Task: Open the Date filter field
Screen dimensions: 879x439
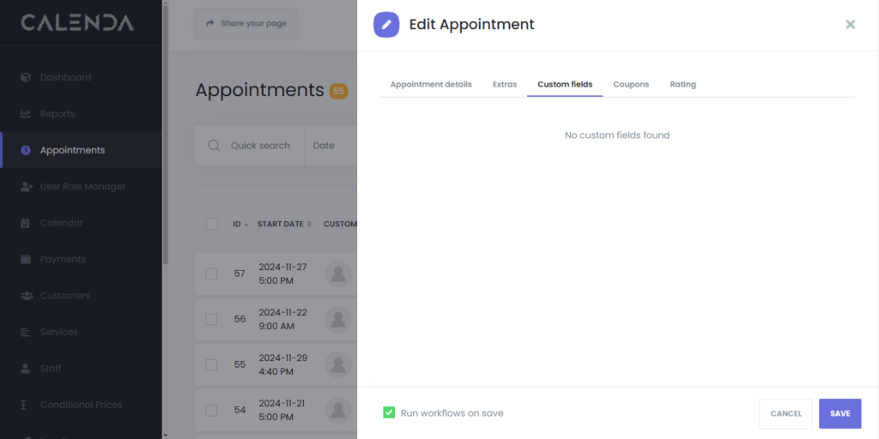Action: 330,146
